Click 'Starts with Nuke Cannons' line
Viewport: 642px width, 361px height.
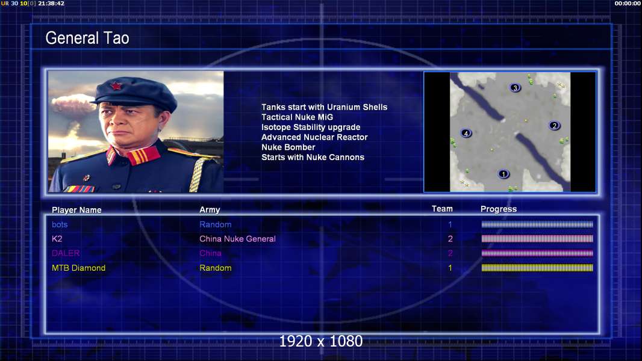click(x=313, y=157)
